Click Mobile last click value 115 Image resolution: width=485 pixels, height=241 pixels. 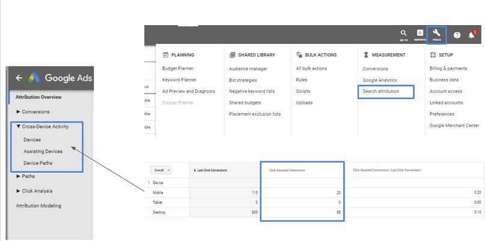click(255, 192)
